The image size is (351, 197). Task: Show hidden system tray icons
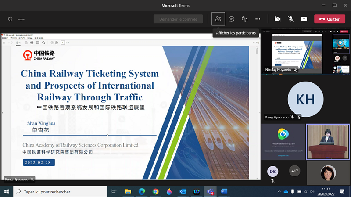coord(279,192)
